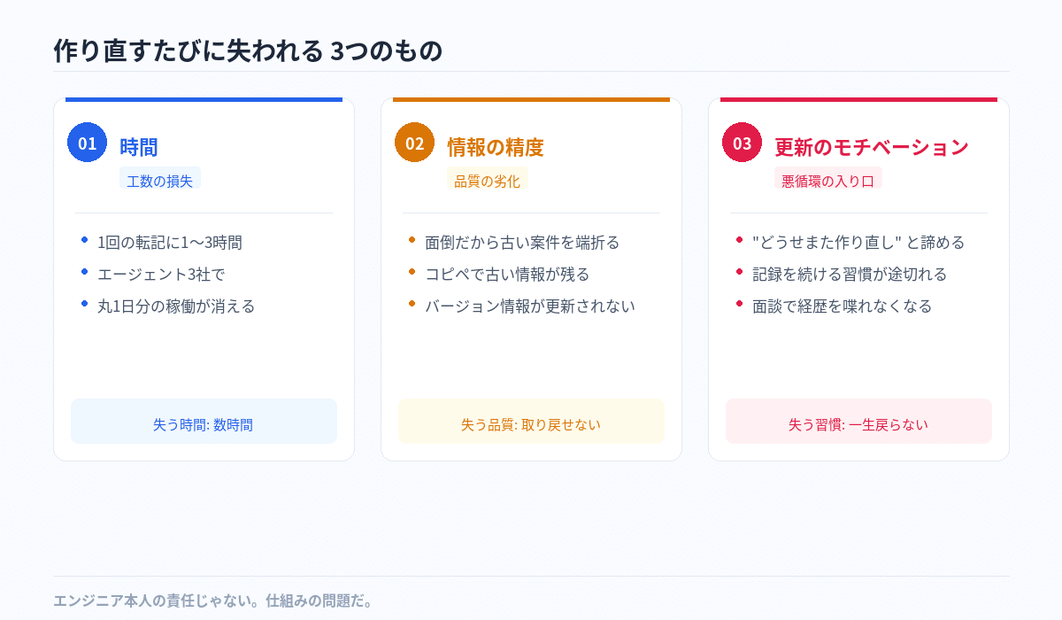The image size is (1062, 620).
Task: Click the 失う習慣: 一生戻らない summary box
Action: tap(858, 422)
